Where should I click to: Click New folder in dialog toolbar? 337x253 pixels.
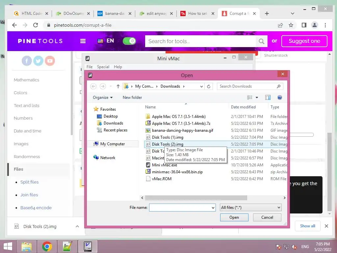point(132,98)
